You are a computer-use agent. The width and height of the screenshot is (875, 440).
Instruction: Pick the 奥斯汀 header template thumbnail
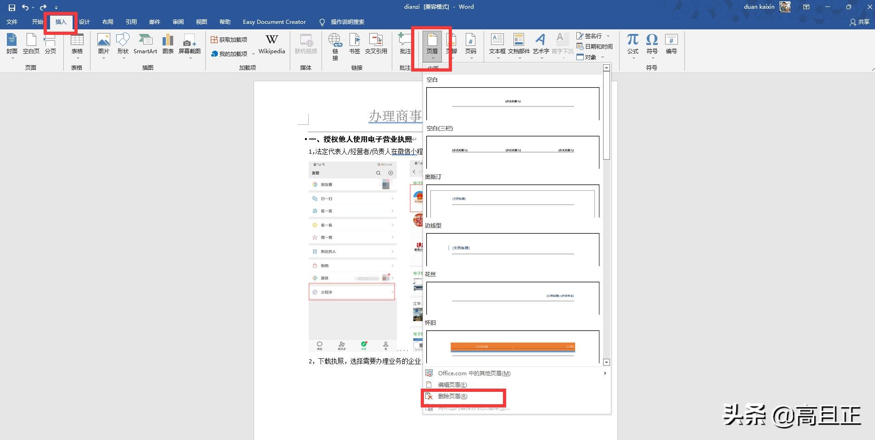coord(513,201)
